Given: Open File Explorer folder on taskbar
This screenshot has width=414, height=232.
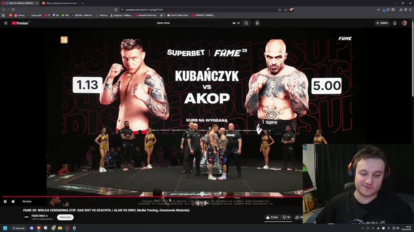Looking at the screenshot, I should tap(60, 228).
